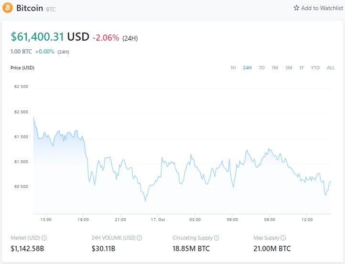Click the $30.11B volume value
The height and width of the screenshot is (264, 345).
[103, 249]
